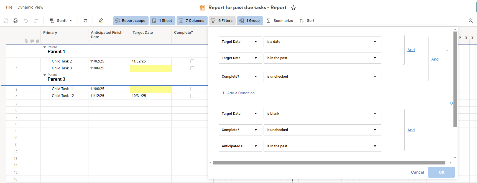Click the Undo arrow icon
477x183 pixels.
click(x=26, y=21)
